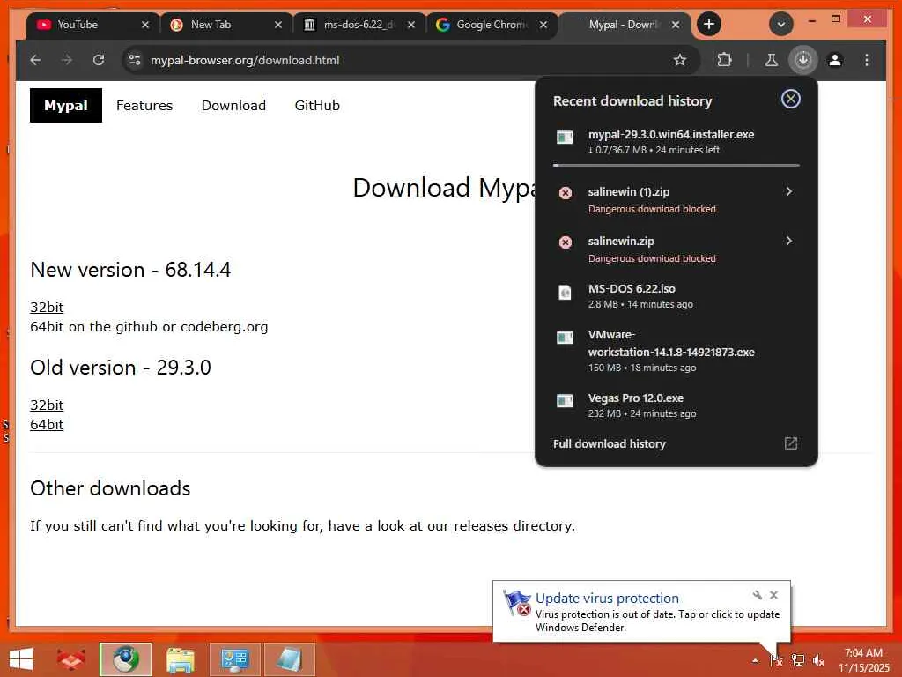Close the Recent download history popup
The image size is (902, 677).
pos(790,99)
